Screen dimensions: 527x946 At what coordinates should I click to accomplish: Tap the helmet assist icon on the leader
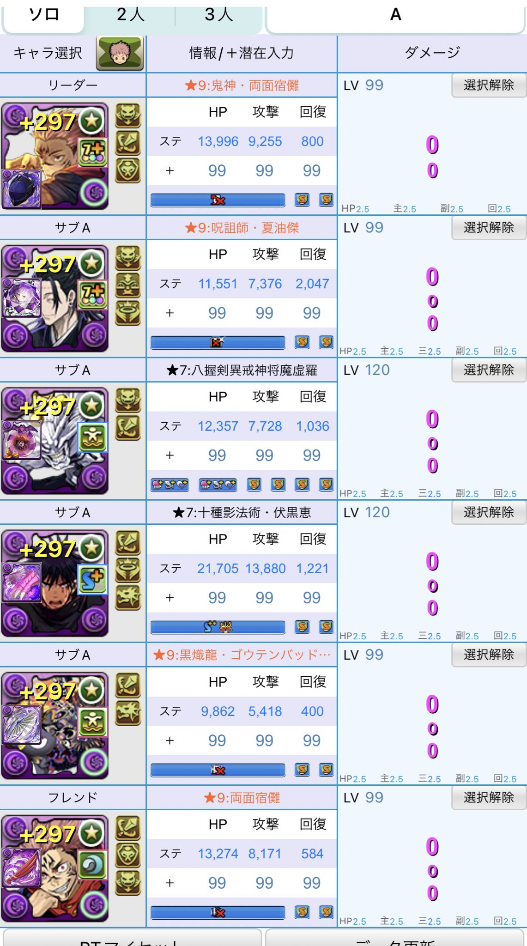[21, 189]
